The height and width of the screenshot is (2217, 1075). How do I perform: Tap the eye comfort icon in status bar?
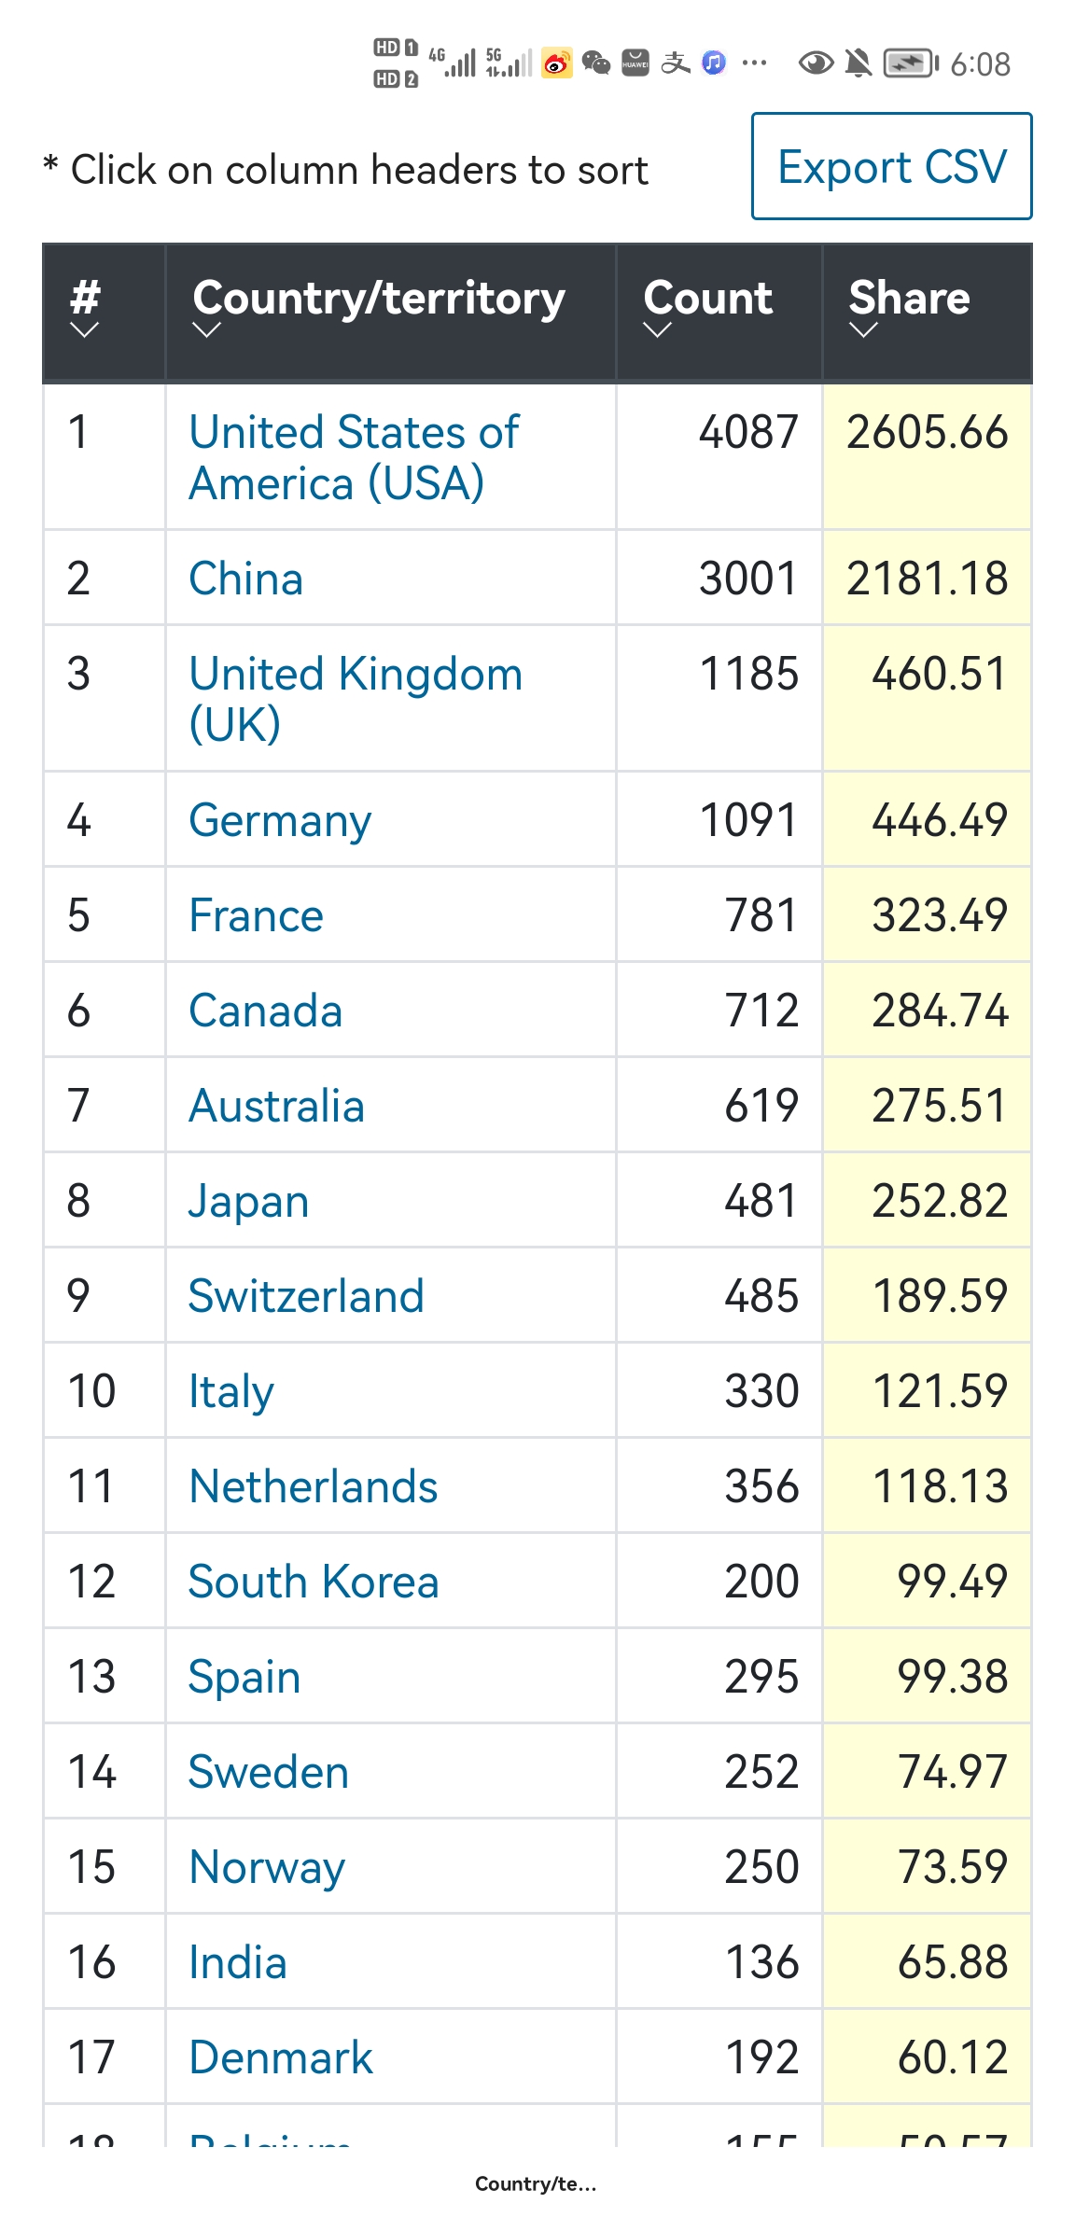tap(816, 63)
